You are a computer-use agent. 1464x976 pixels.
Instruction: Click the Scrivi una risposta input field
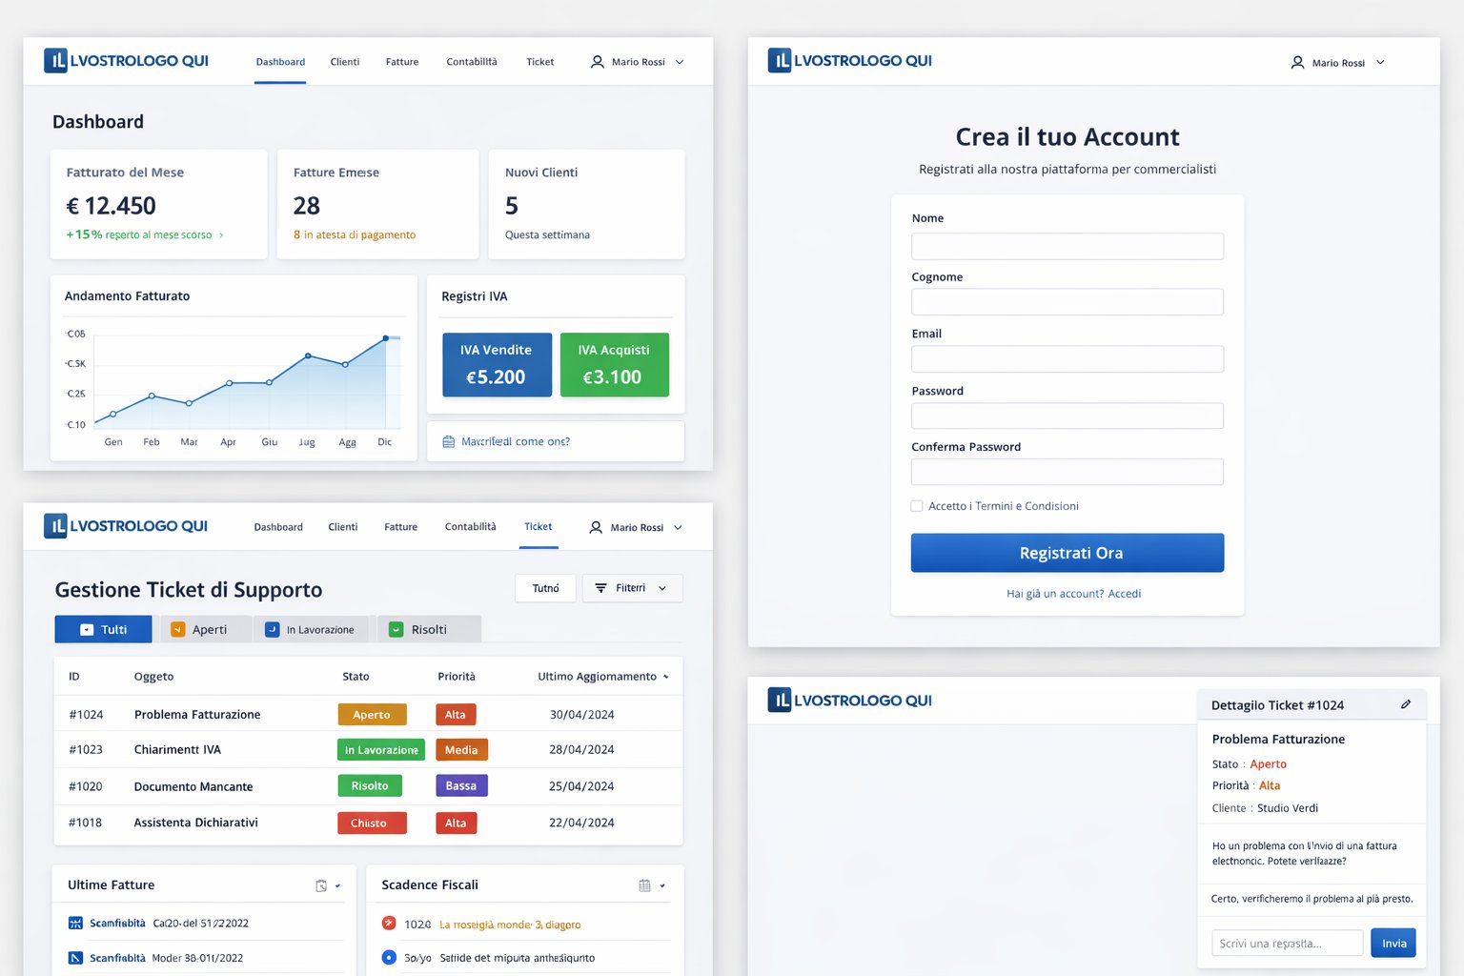tap(1286, 943)
